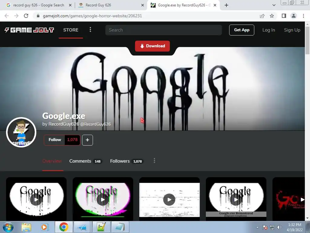Open the paper plane app in taskbar
This screenshot has width=310, height=233.
(82, 227)
